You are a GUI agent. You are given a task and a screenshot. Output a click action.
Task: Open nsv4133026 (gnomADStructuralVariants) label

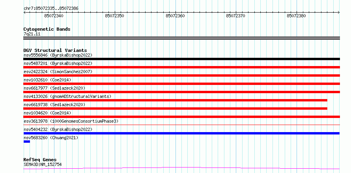[x=67, y=96]
